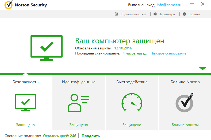
Task: Click the 'Norton Security' title text
Action: (31, 5)
